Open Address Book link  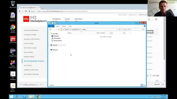point(29,57)
